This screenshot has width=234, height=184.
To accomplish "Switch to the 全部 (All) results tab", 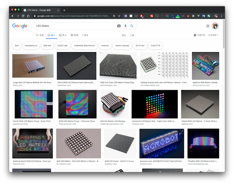I will 40,35.
